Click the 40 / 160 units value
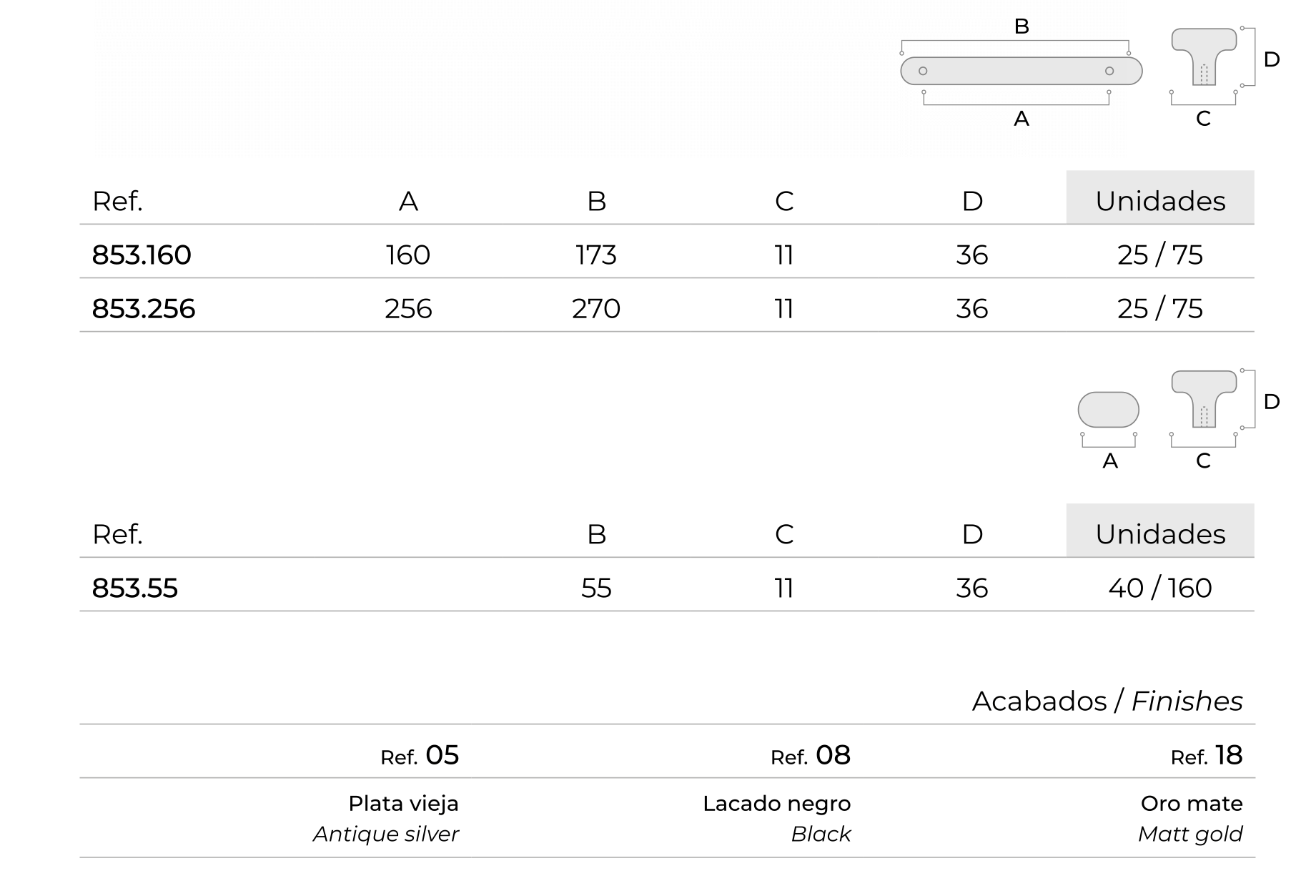This screenshot has height=891, width=1301. click(1160, 588)
